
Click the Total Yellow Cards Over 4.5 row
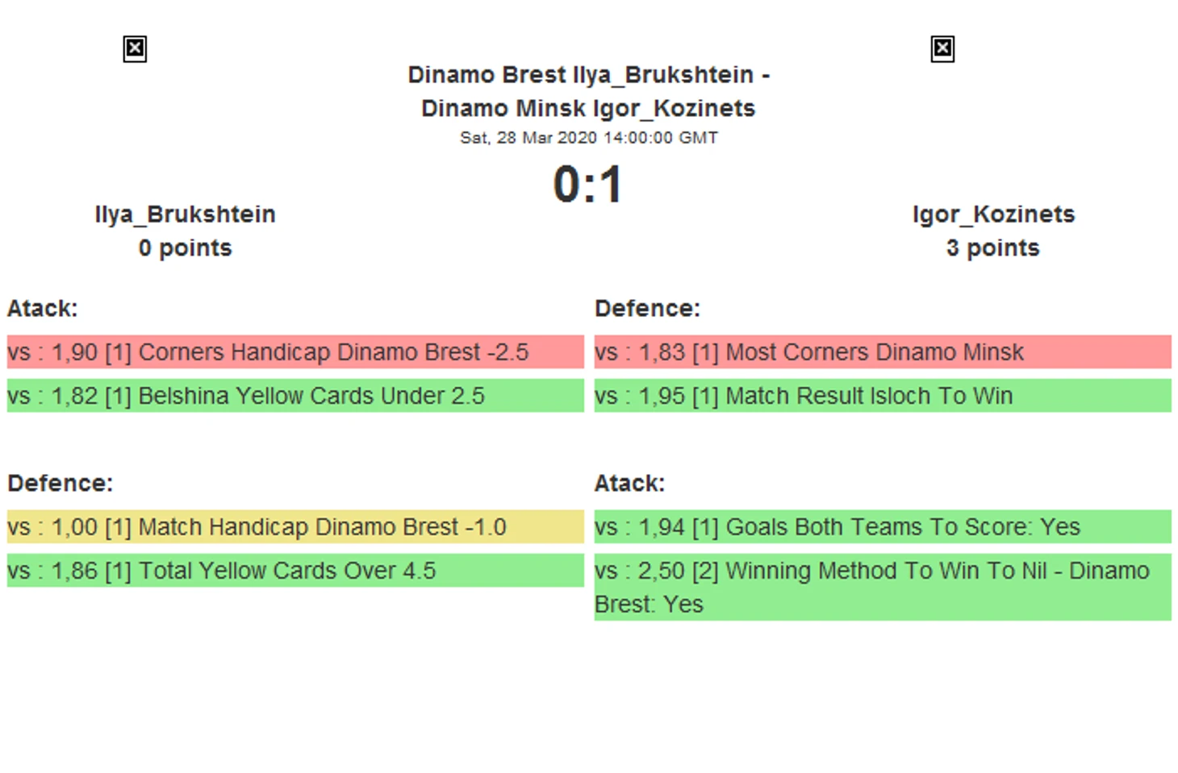coord(294,571)
